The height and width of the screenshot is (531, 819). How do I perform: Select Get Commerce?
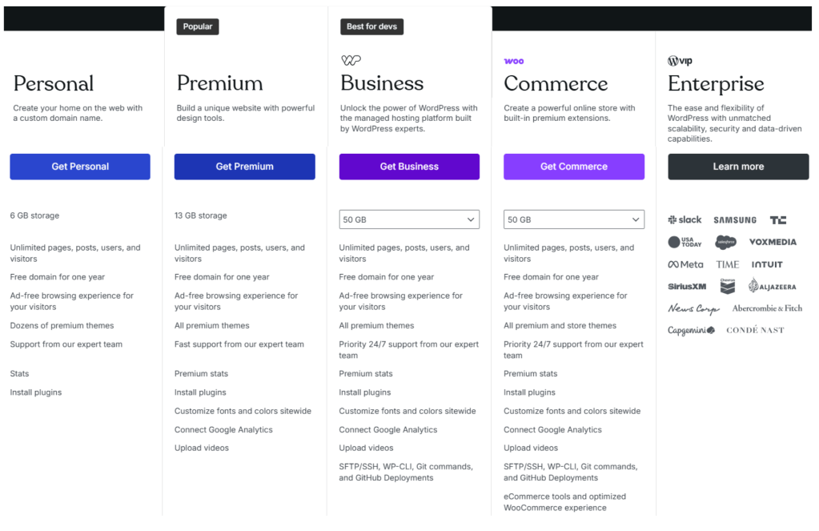tap(574, 167)
